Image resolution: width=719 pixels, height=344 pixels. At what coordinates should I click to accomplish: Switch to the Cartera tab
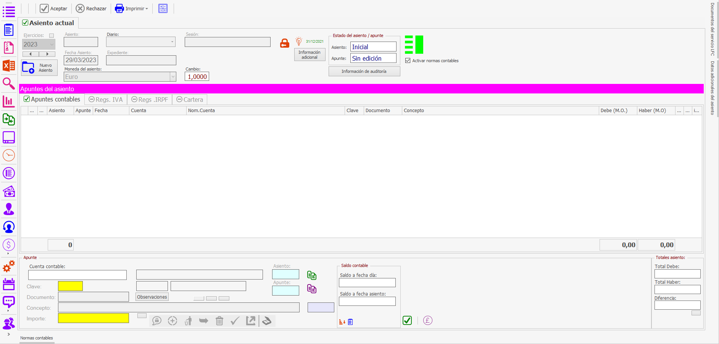pyautogui.click(x=190, y=100)
